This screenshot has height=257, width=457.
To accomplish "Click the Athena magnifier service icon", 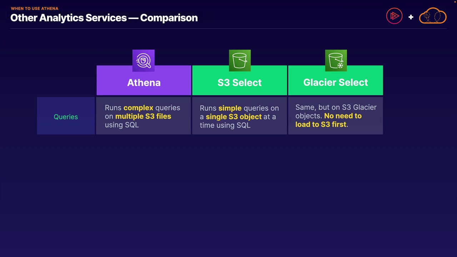I will pos(144,61).
